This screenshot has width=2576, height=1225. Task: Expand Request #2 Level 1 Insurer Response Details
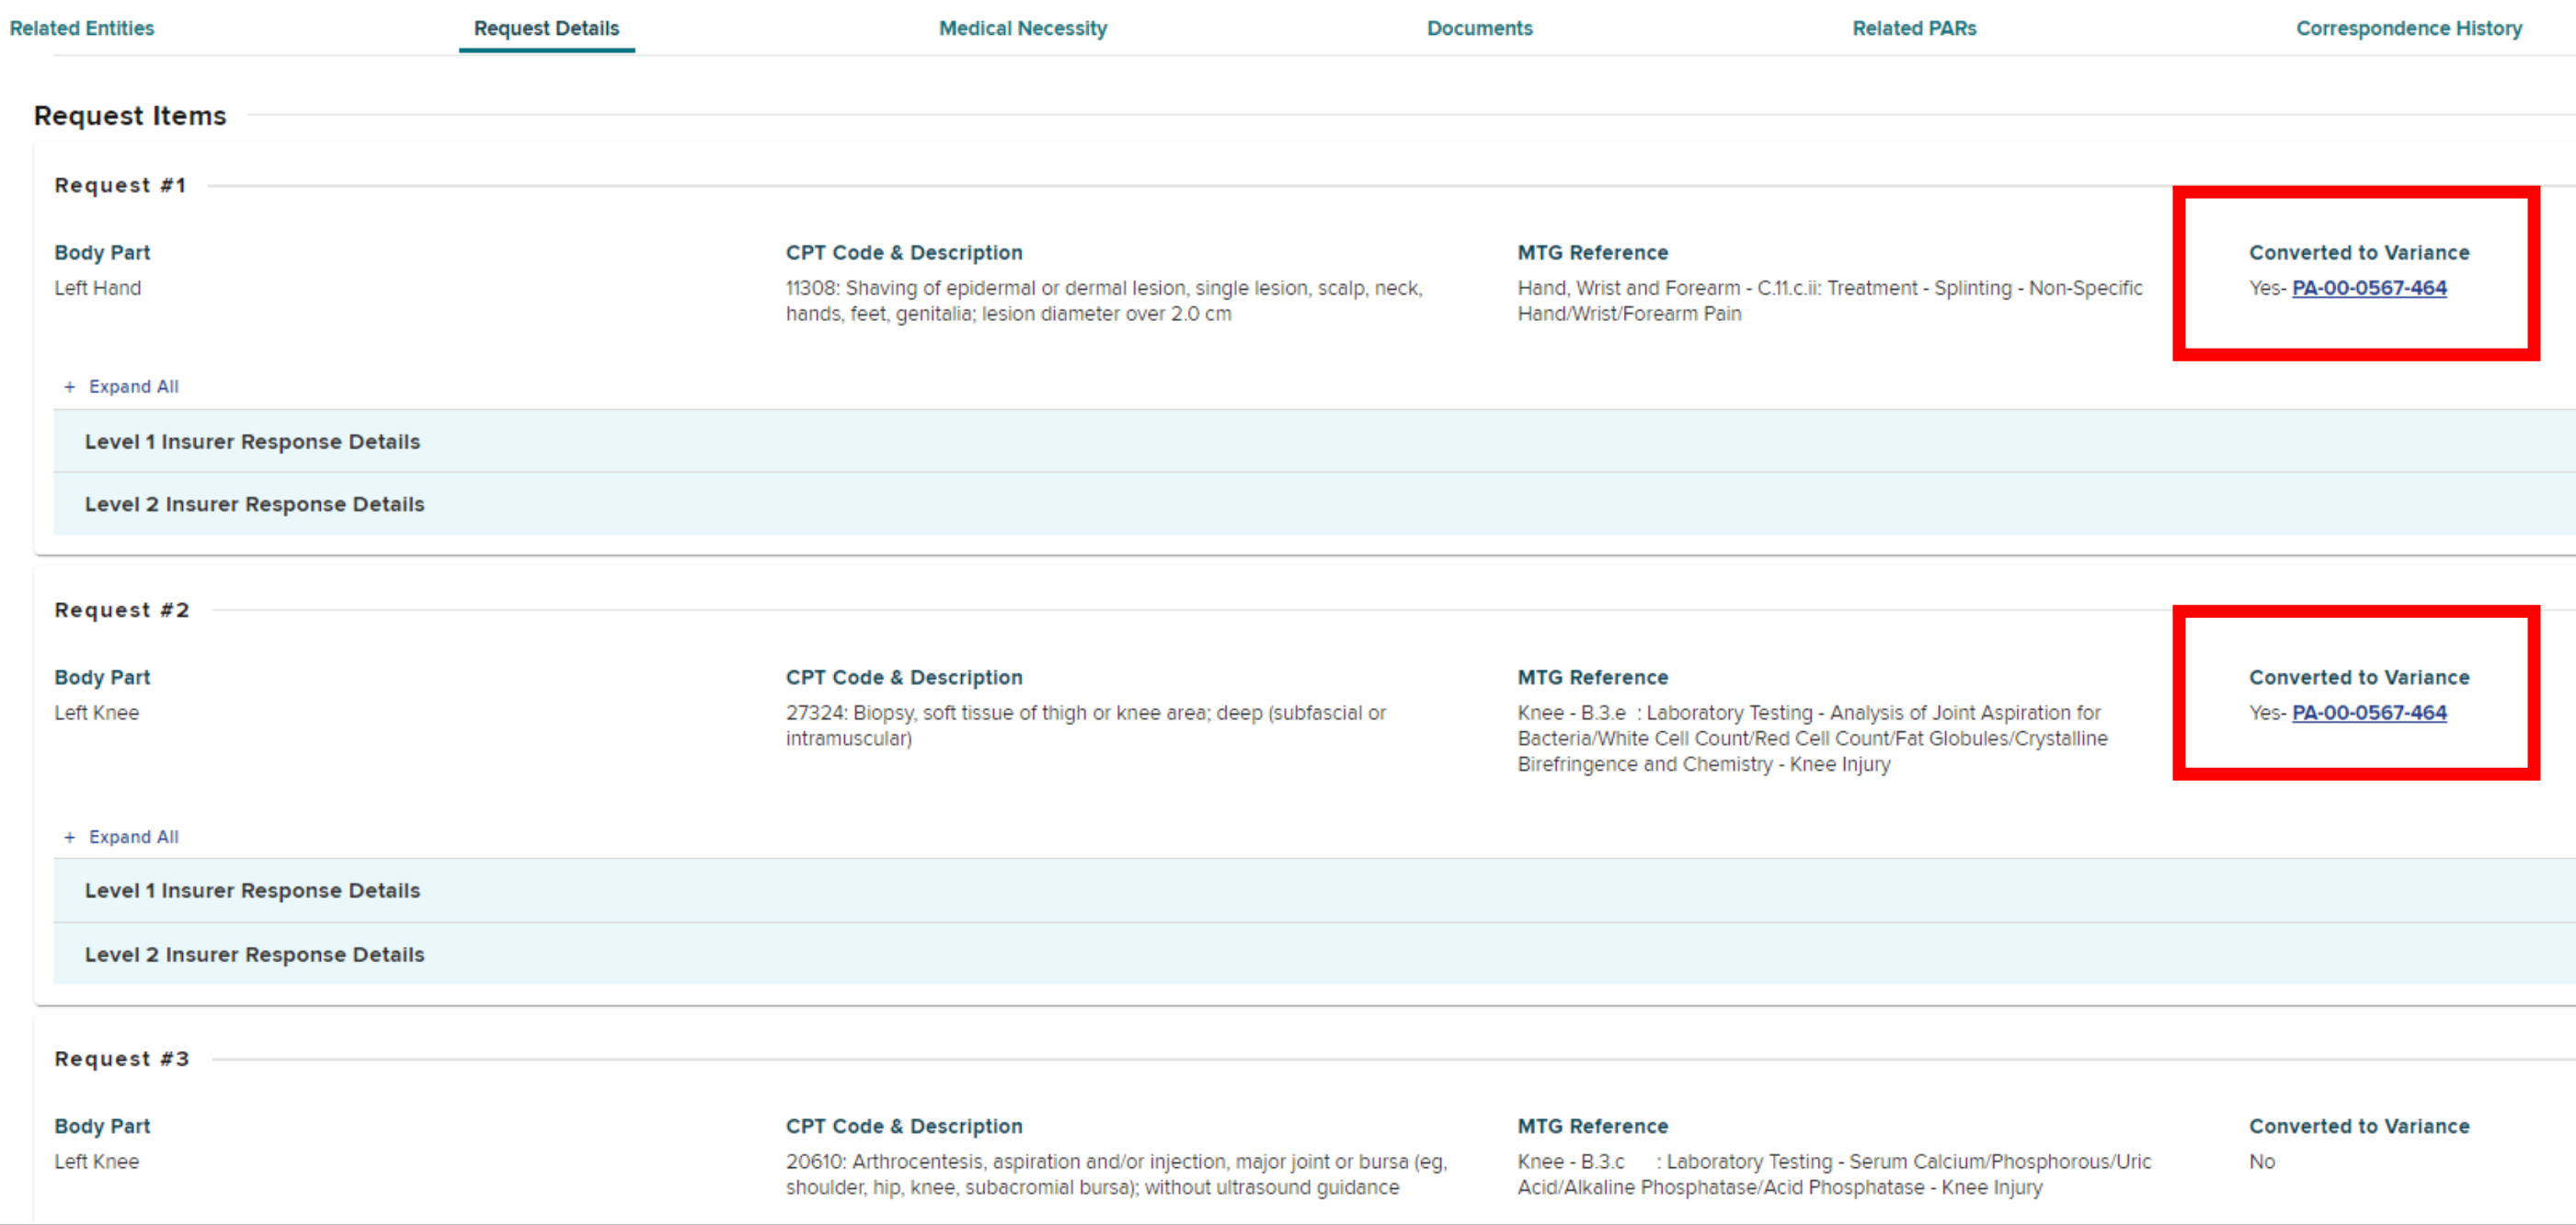point(252,891)
